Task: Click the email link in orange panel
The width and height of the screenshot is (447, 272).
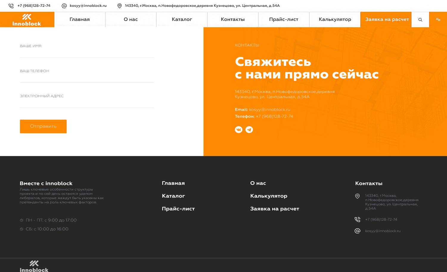Action: 269,110
